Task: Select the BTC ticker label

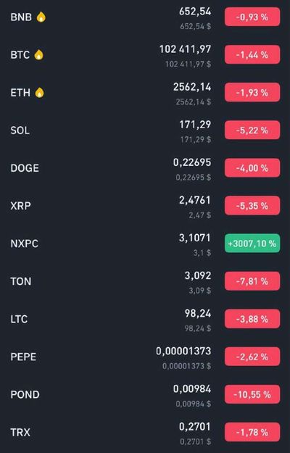Action: pyautogui.click(x=20, y=55)
